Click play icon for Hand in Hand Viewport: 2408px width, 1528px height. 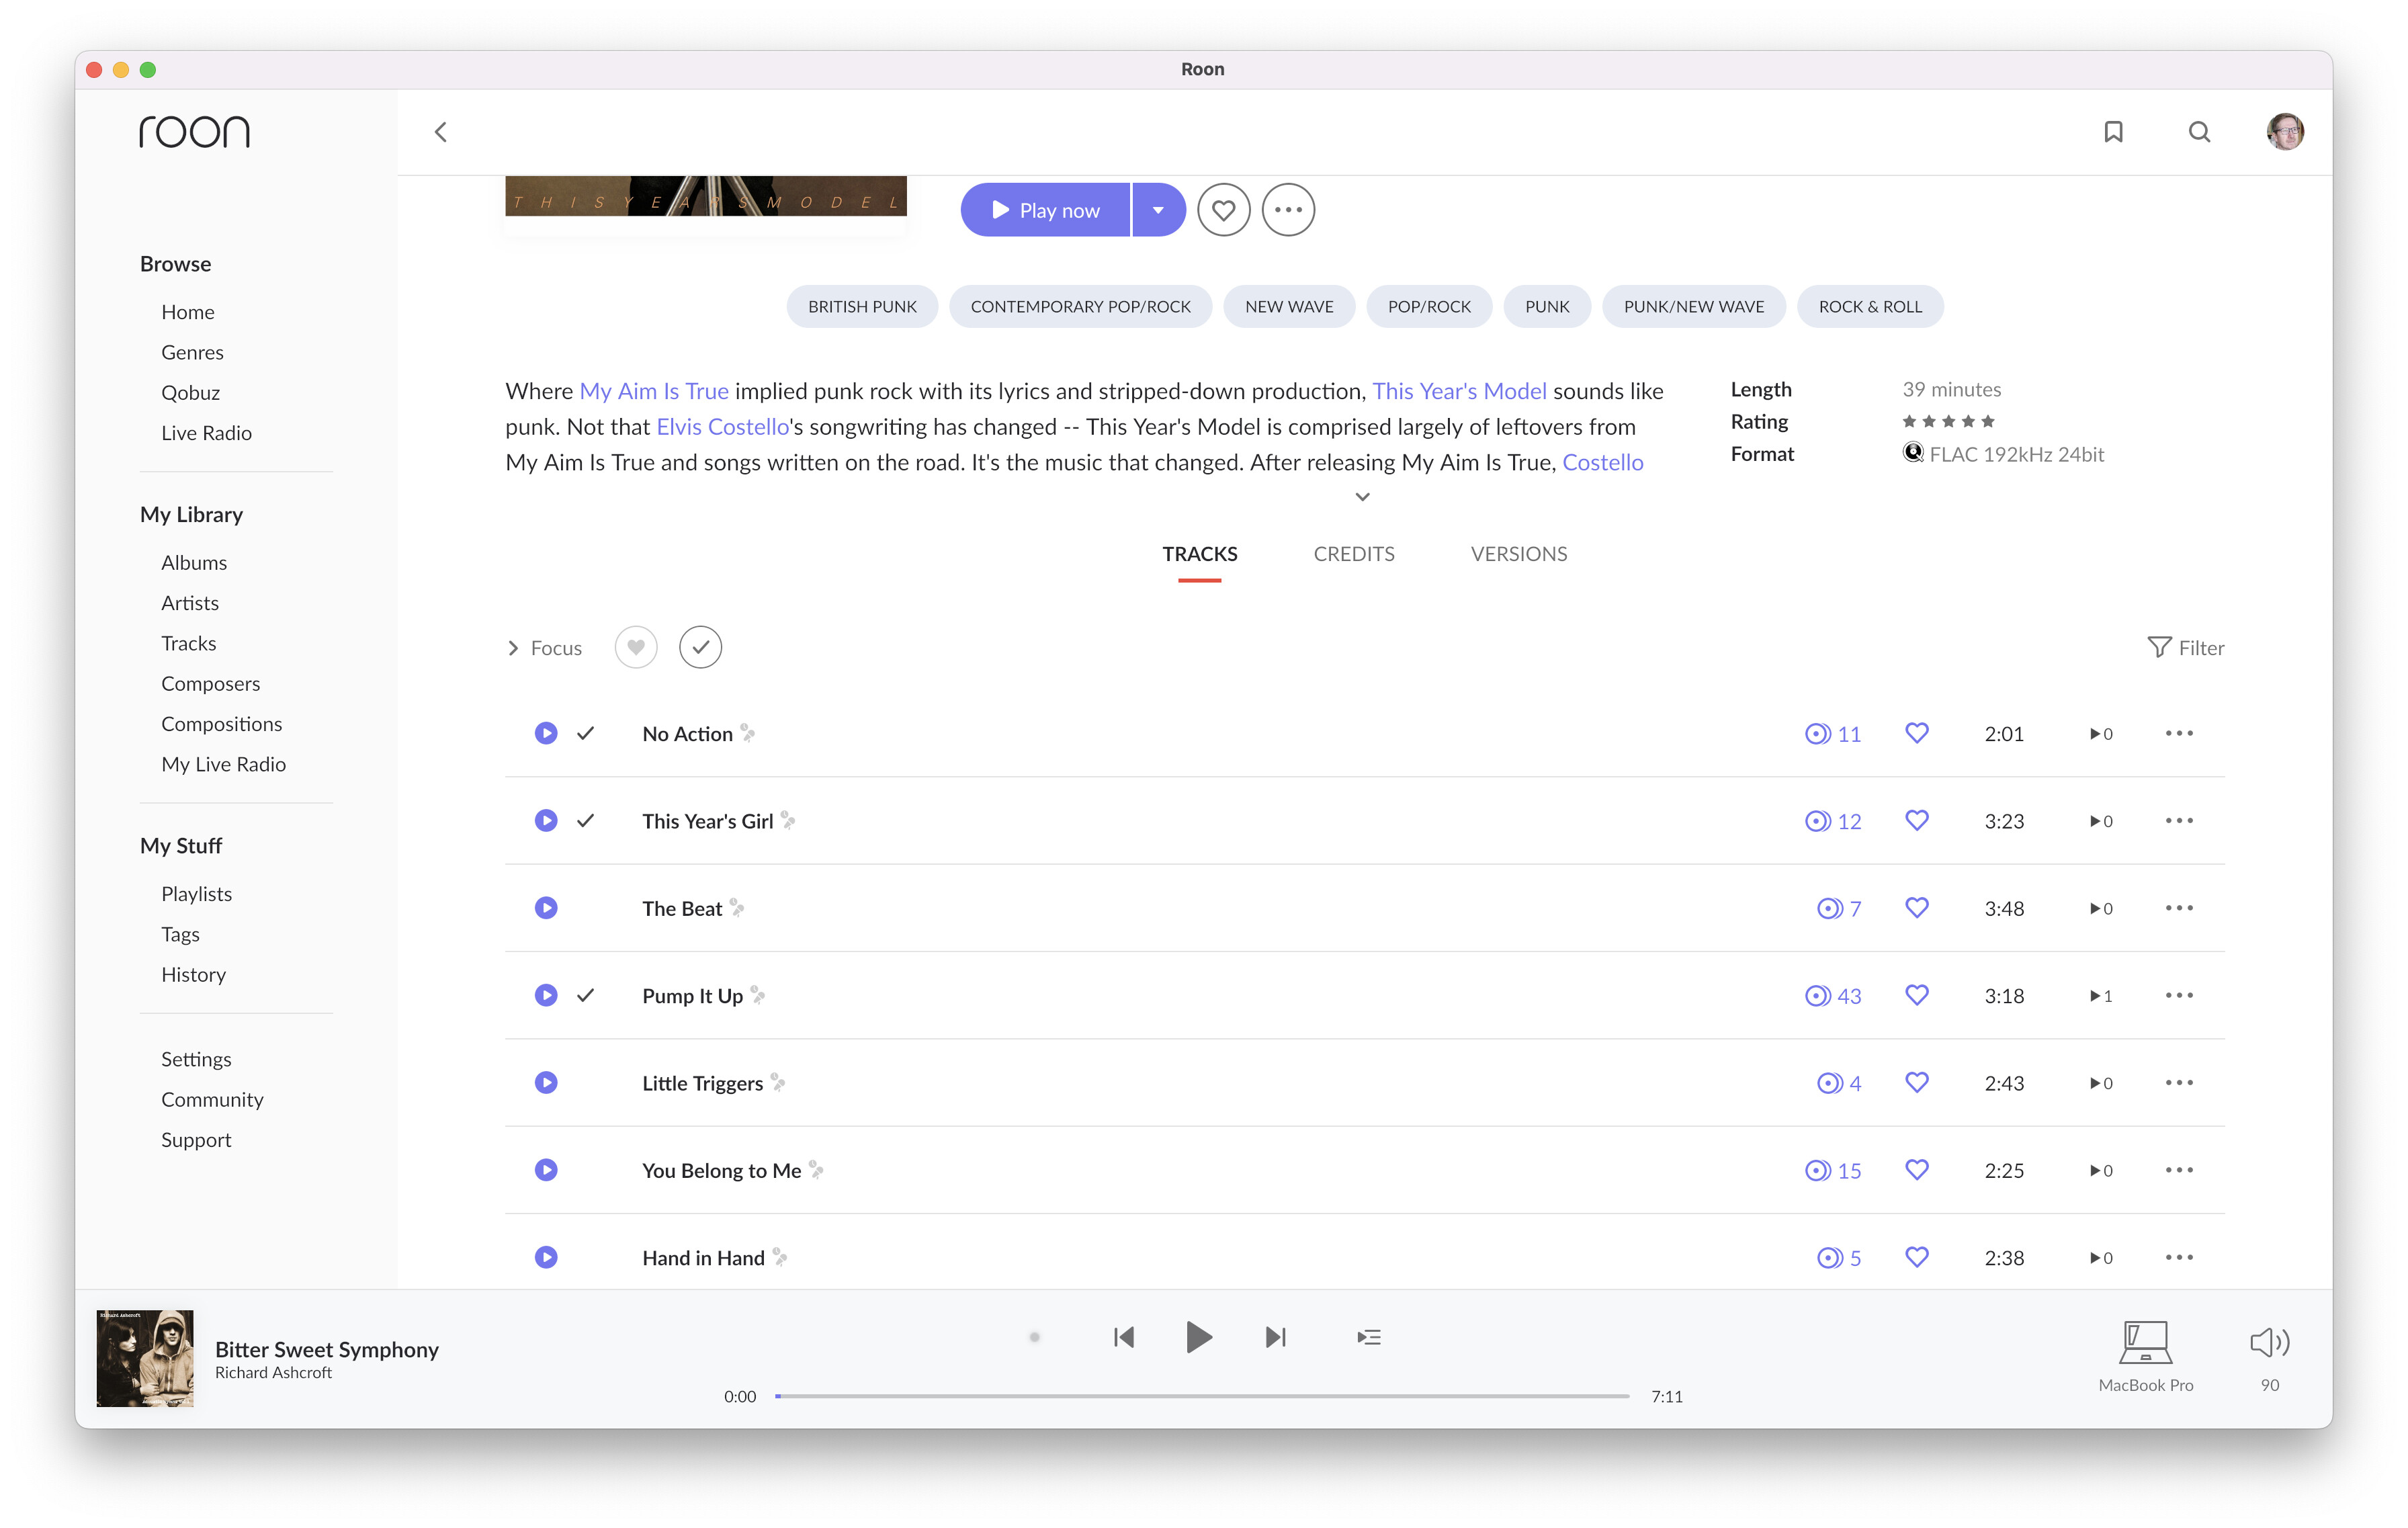(x=546, y=1257)
